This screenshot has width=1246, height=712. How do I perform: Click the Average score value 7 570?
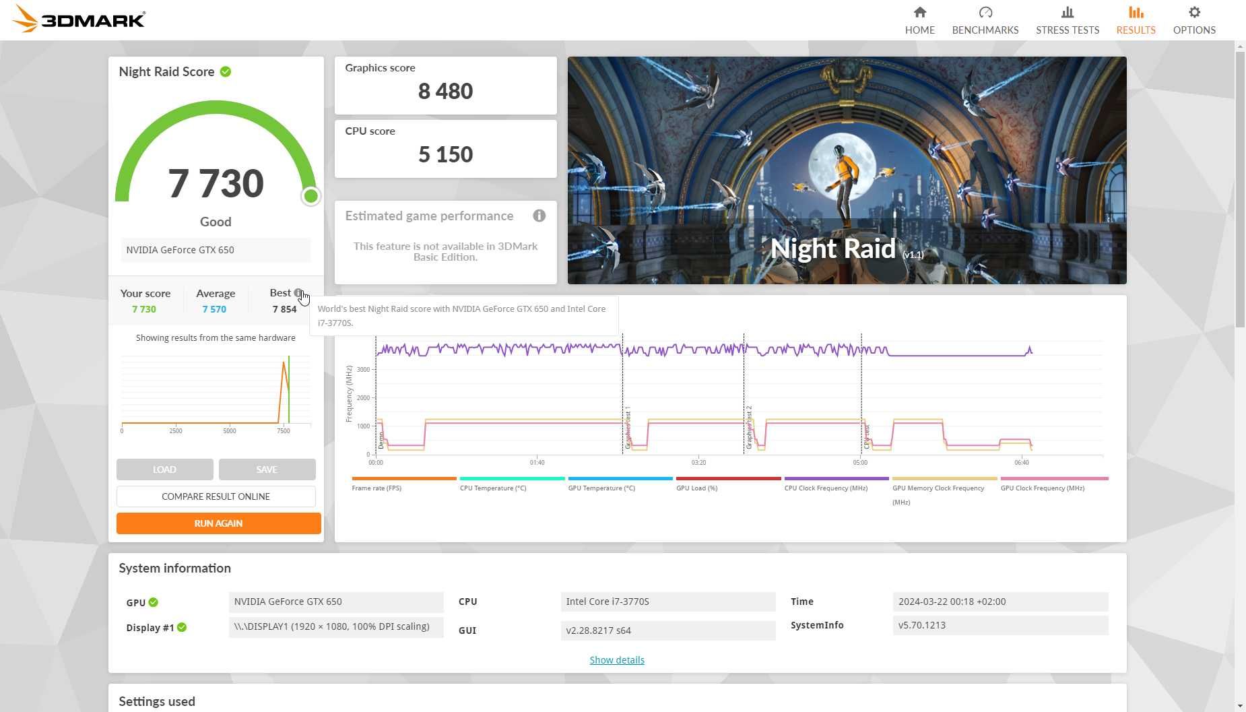point(214,309)
